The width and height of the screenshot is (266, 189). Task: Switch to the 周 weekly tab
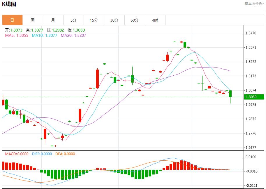(33, 20)
